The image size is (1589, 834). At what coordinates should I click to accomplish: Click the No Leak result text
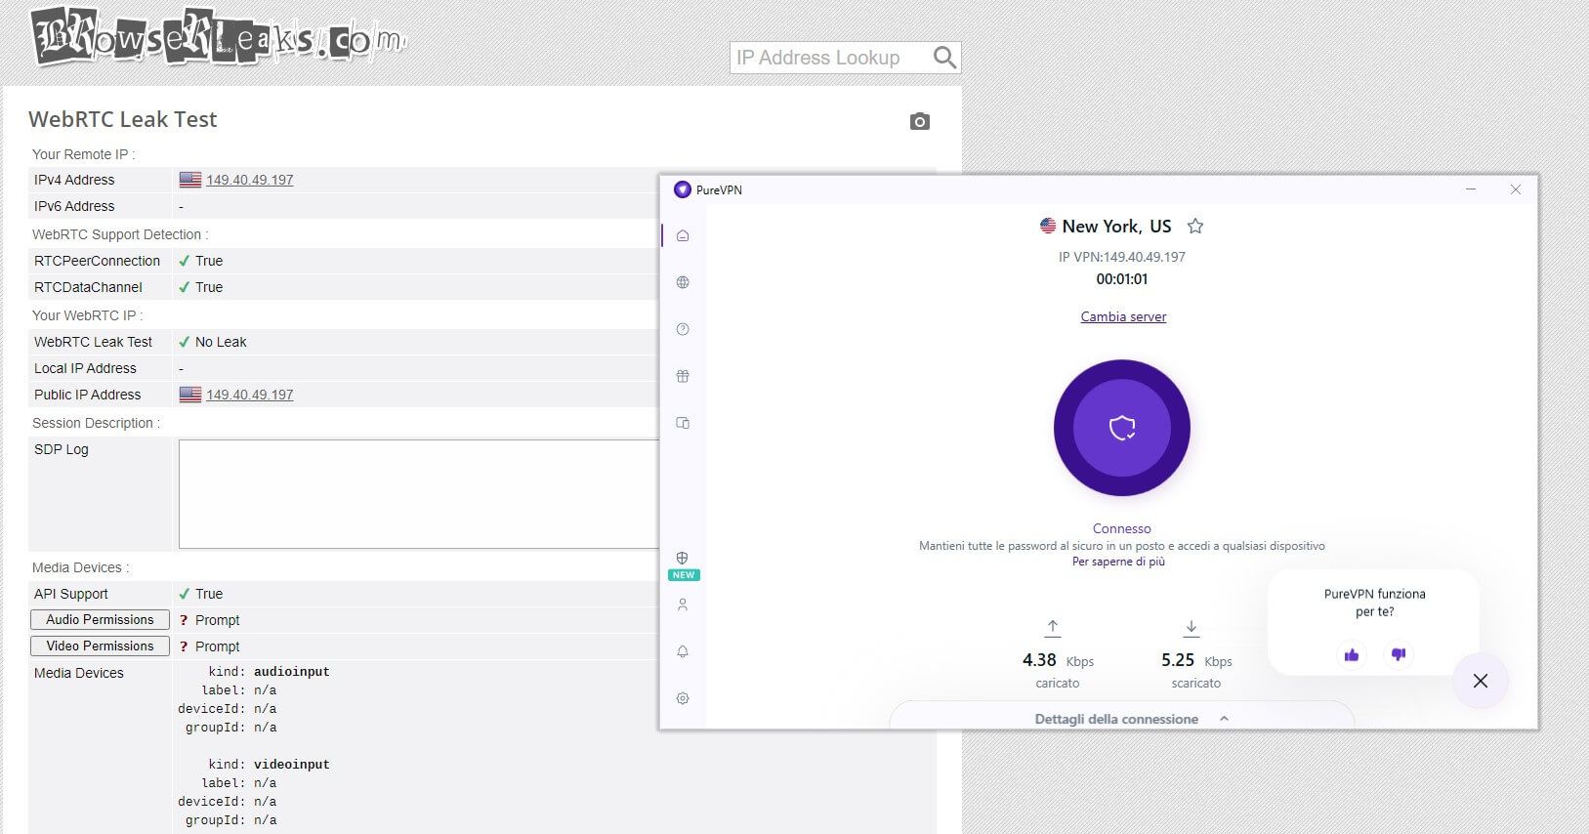(221, 342)
